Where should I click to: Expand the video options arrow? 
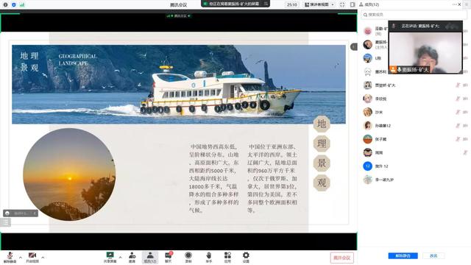[43, 258]
